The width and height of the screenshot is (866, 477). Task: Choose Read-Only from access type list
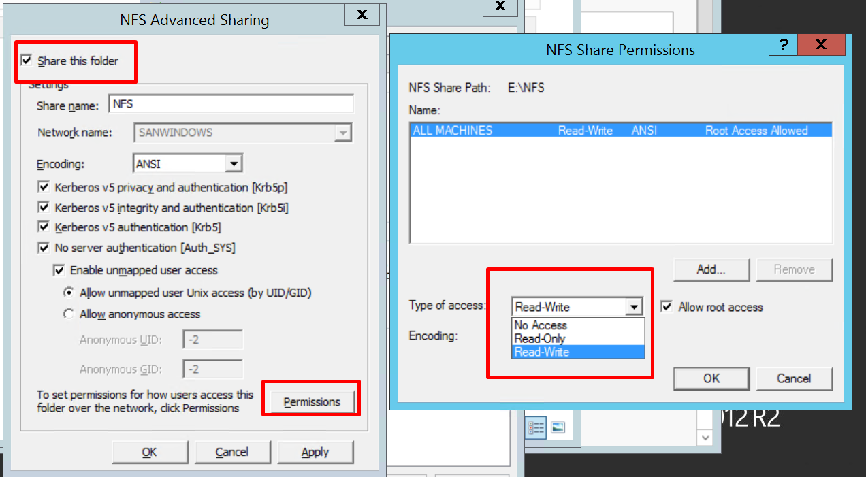click(x=540, y=338)
